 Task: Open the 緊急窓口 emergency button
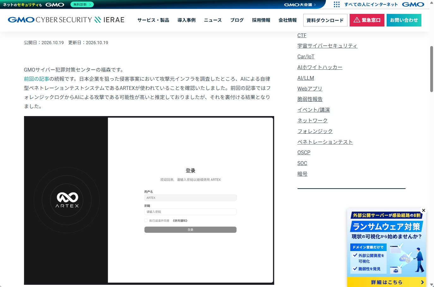click(367, 20)
